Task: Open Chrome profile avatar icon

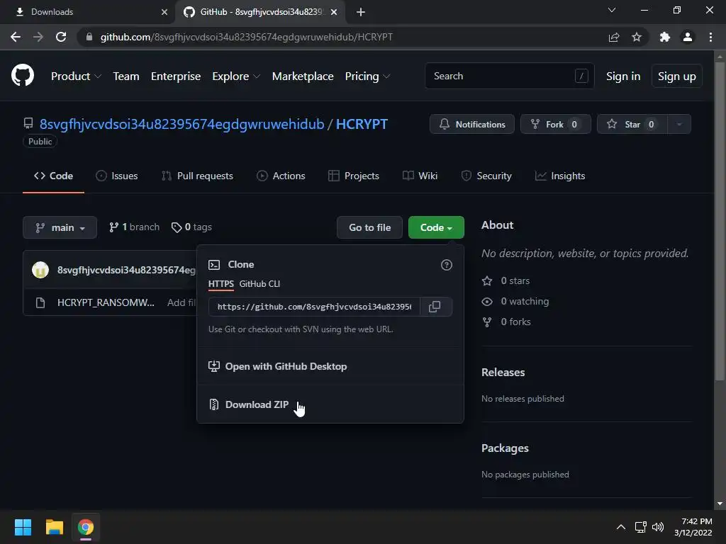Action: click(688, 37)
